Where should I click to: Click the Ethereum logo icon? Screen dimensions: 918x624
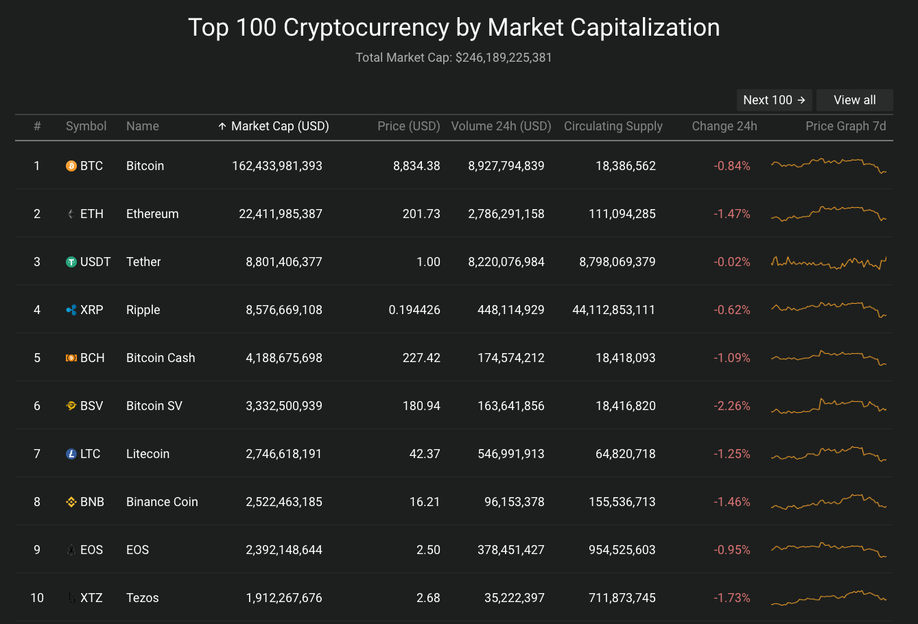(x=71, y=214)
